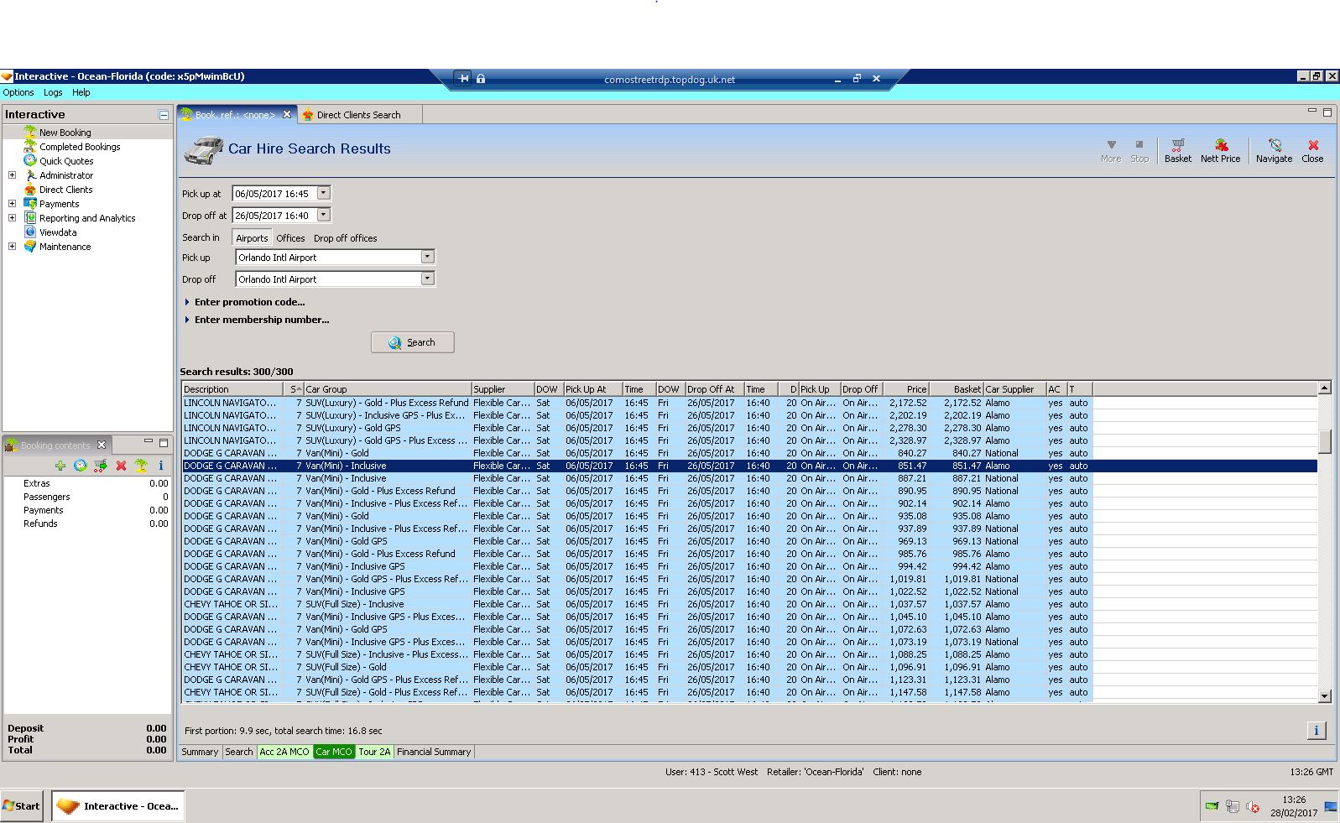Select the Drop off offices option

(x=345, y=238)
